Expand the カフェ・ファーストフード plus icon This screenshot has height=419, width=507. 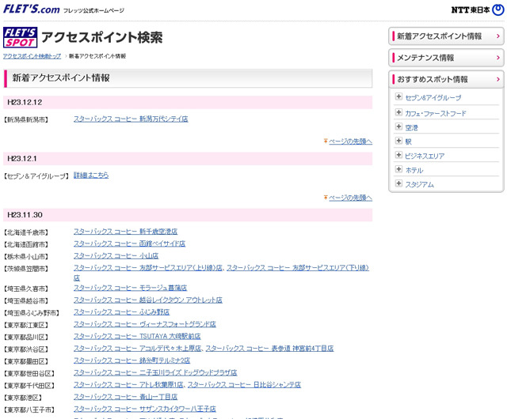(398, 112)
